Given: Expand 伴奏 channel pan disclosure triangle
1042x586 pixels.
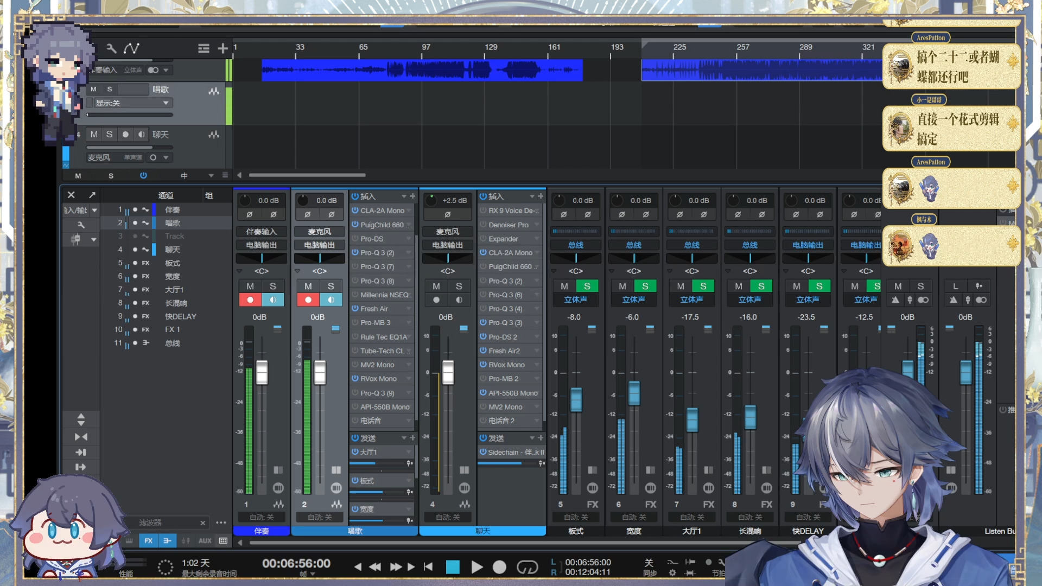Looking at the screenshot, I should [x=240, y=271].
